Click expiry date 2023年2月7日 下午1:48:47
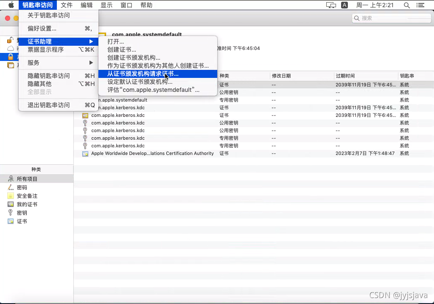The height and width of the screenshot is (304, 434). 365,153
